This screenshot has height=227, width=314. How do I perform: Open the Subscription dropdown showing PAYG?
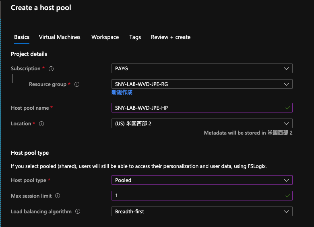pyautogui.click(x=202, y=68)
